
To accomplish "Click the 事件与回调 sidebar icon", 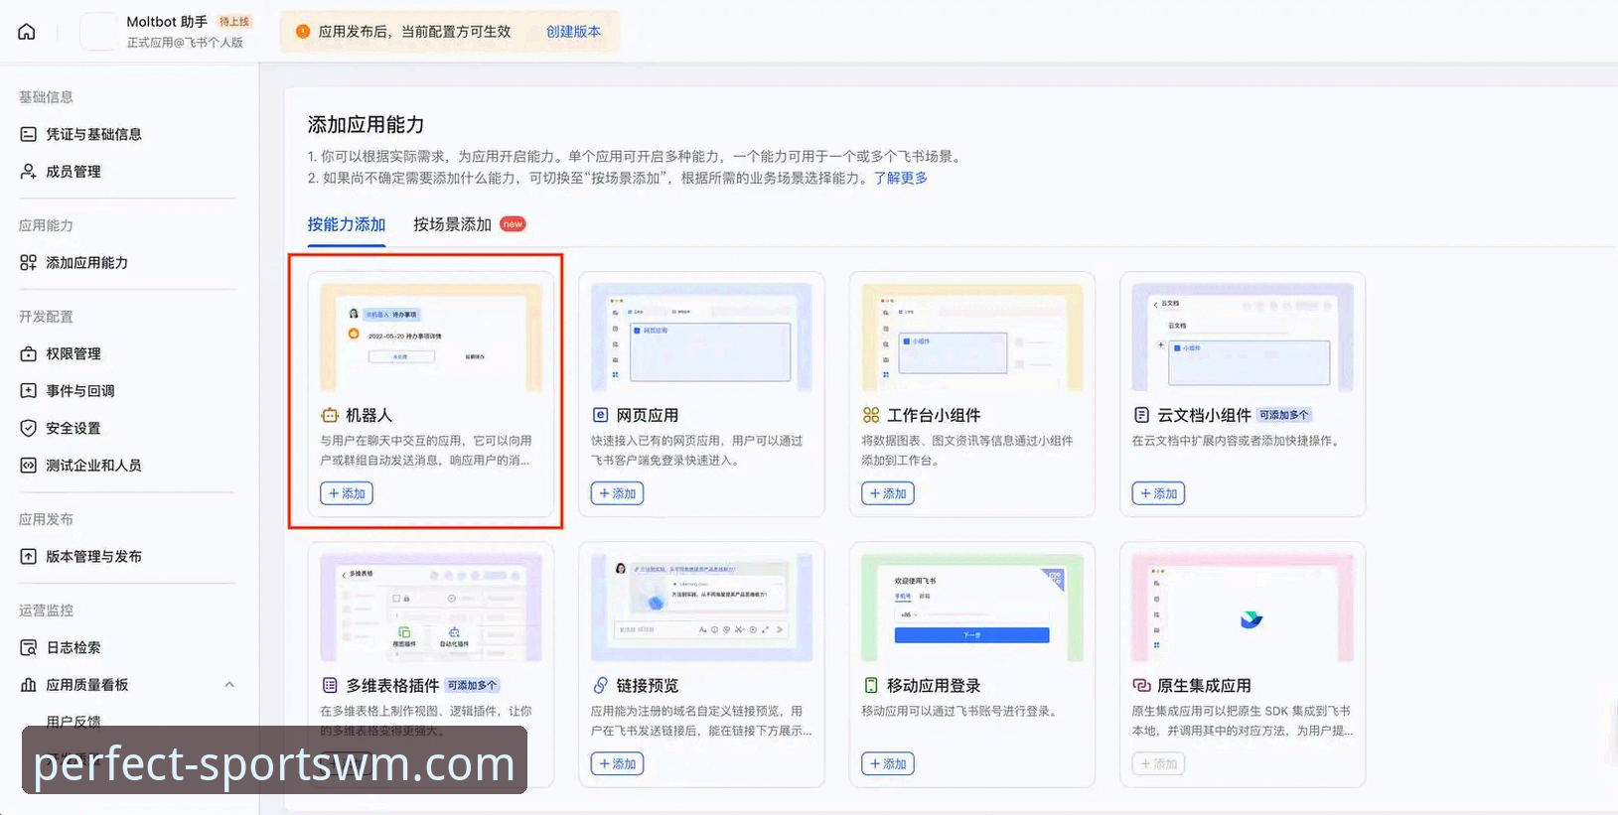I will pos(29,391).
